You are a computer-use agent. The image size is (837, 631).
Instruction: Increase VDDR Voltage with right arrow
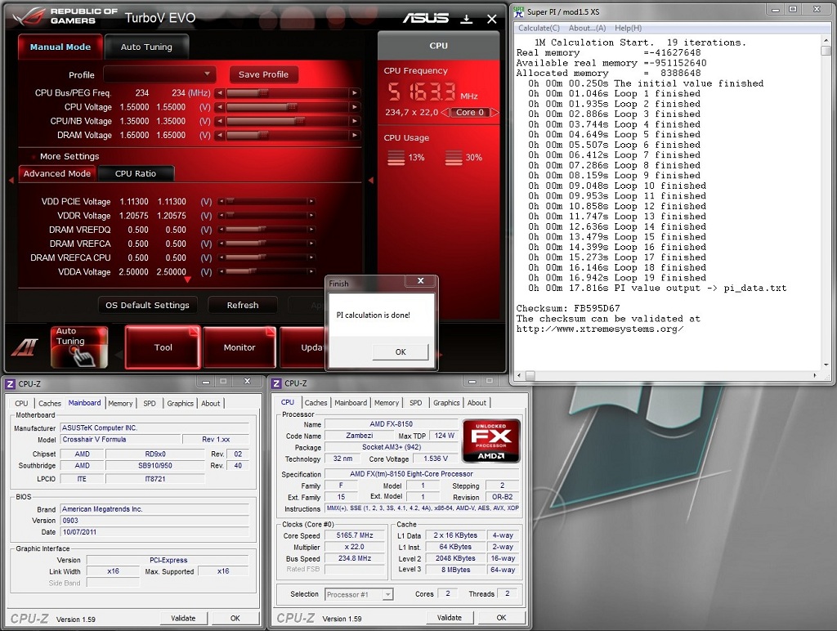click(x=311, y=216)
